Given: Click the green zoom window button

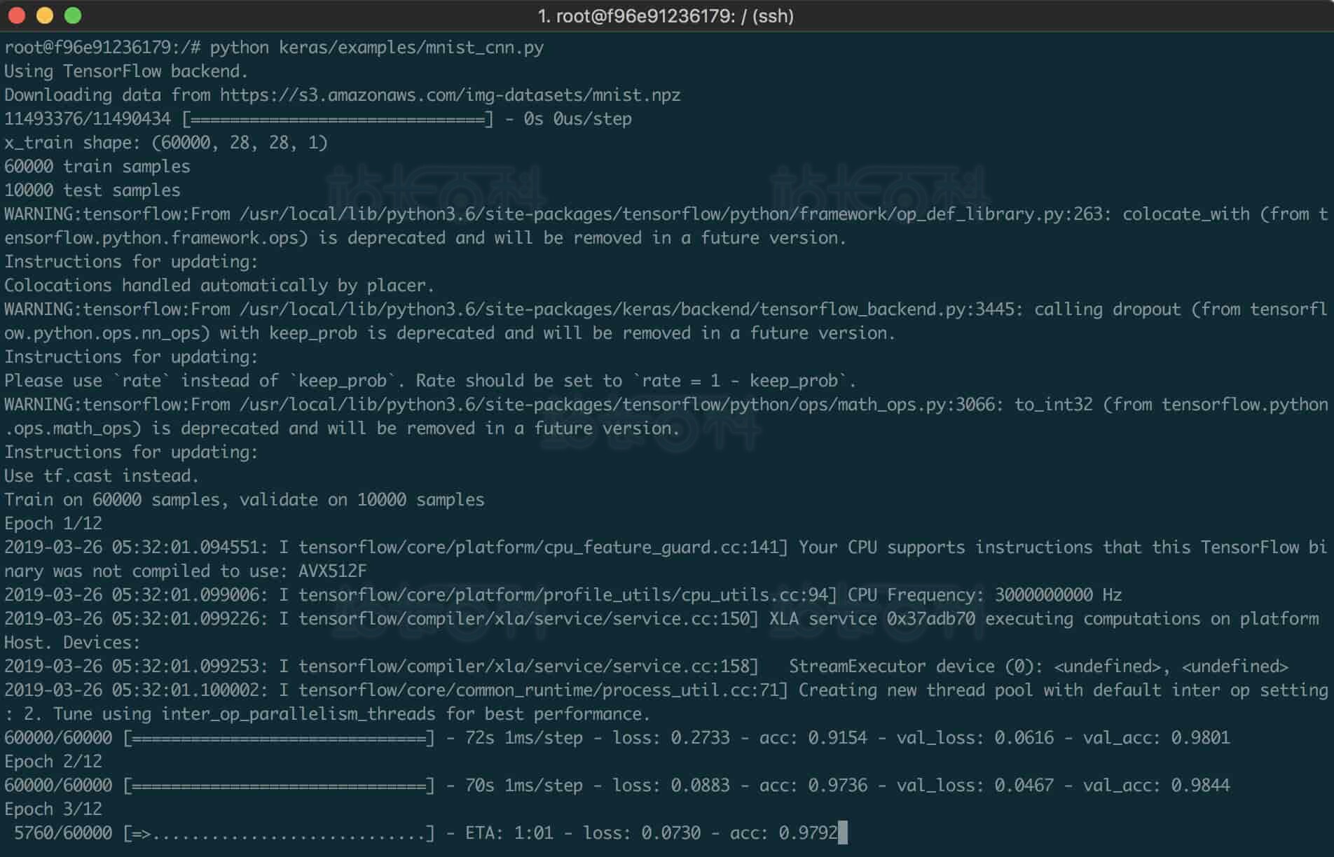Looking at the screenshot, I should point(73,15).
